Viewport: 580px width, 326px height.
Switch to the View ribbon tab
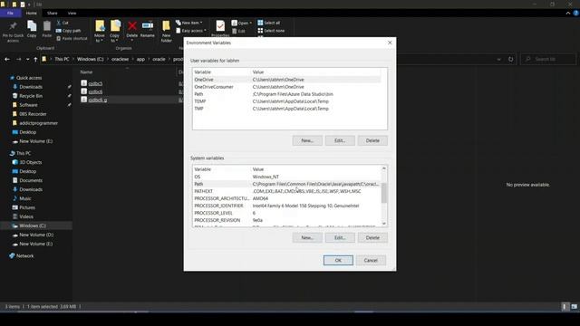coord(72,13)
